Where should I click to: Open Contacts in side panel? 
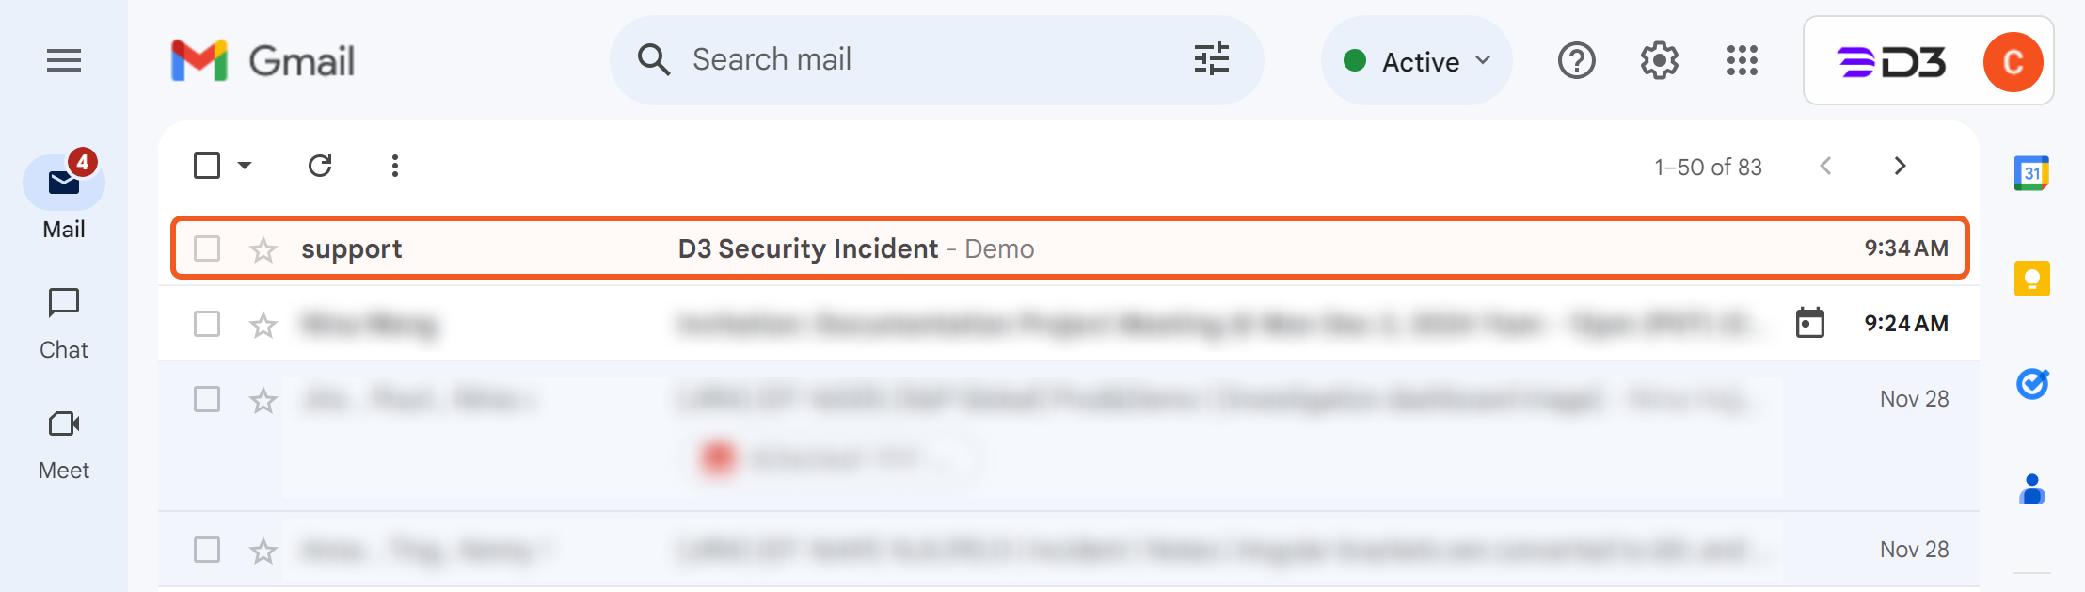[2031, 489]
